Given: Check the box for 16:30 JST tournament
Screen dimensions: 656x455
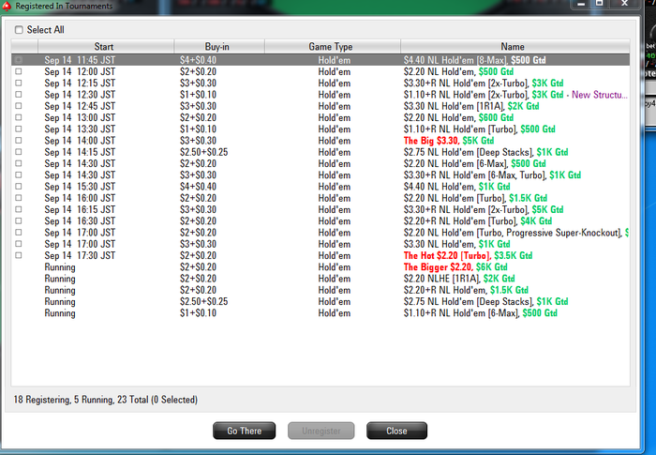Looking at the screenshot, I should pos(19,221).
